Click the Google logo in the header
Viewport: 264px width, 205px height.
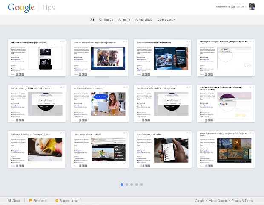click(x=21, y=8)
